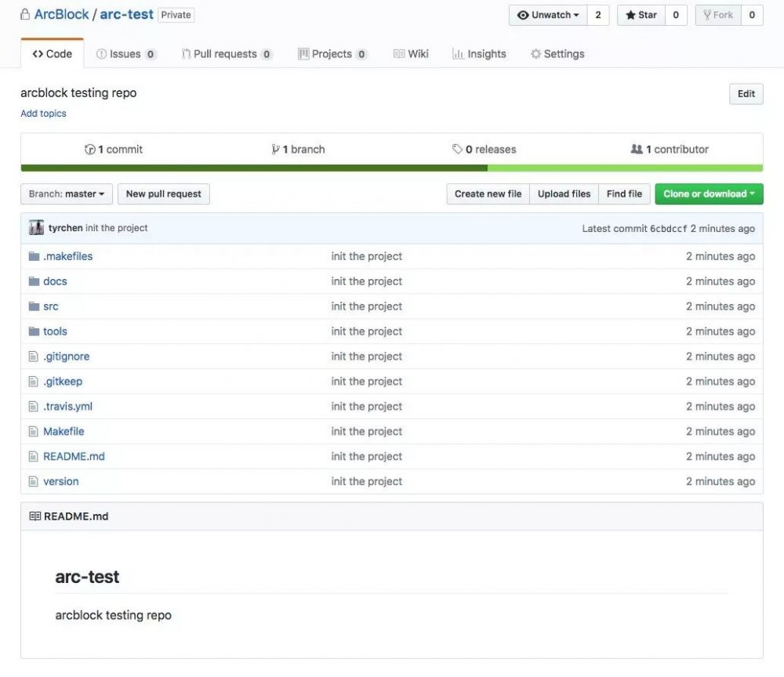
Task: Switch to the Code tab
Action: click(x=52, y=54)
